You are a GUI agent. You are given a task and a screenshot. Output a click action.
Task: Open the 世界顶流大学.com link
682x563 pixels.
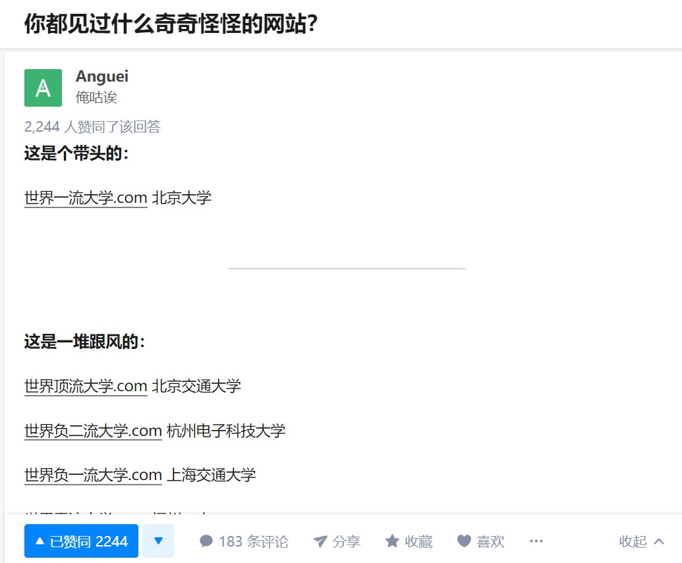[x=86, y=386]
